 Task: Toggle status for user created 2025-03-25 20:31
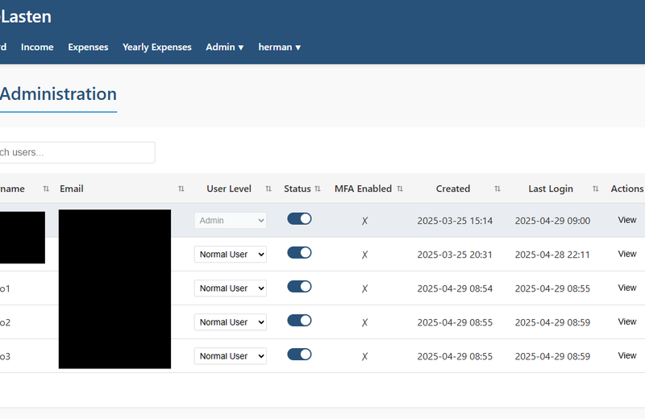(x=299, y=252)
